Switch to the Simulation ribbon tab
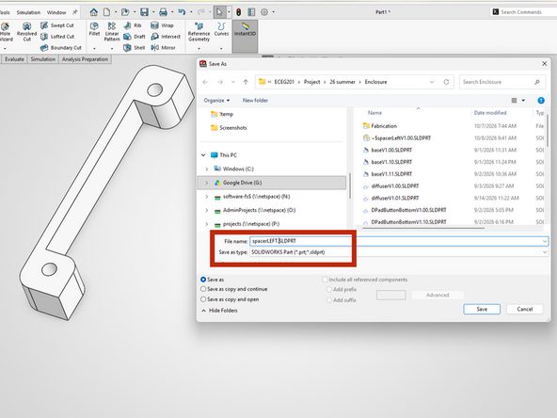 click(42, 59)
